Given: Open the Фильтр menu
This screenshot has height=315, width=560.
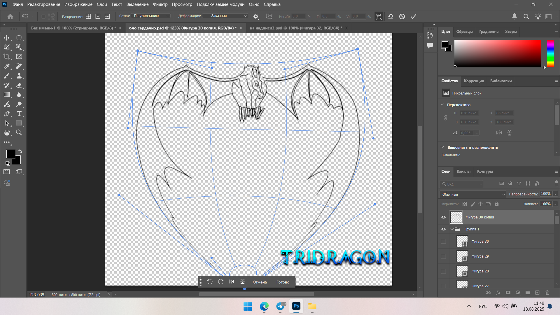Looking at the screenshot, I should (x=160, y=4).
